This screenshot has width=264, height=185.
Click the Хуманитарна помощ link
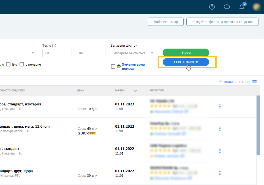(x=133, y=66)
